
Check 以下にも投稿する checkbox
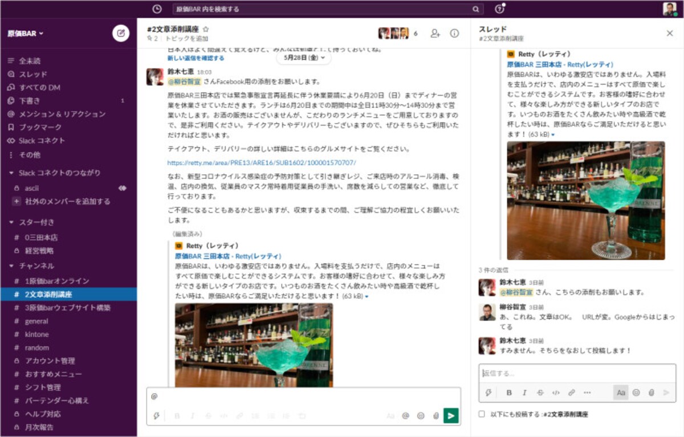(482, 414)
